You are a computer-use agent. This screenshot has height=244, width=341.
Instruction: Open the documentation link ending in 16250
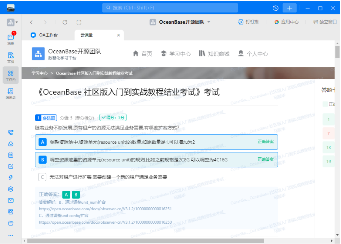pyautogui.click(x=105, y=223)
